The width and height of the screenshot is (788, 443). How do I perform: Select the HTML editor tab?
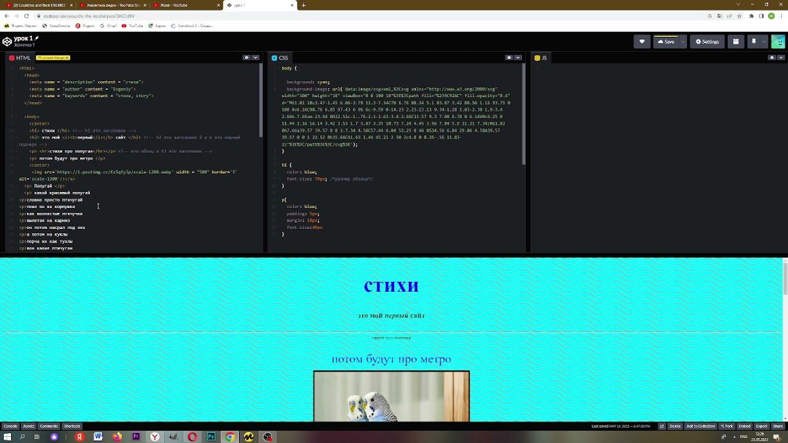click(x=20, y=58)
